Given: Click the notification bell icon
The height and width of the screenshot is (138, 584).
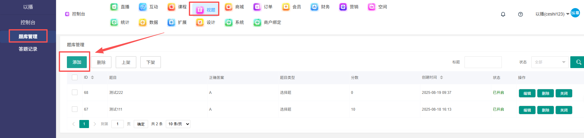Looking at the screenshot, I should coord(503,14).
